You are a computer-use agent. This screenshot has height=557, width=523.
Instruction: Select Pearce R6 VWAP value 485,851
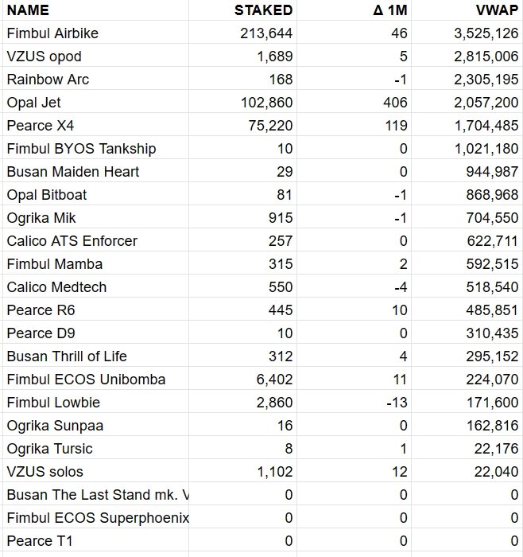click(485, 310)
